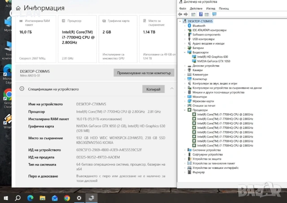Open Mail app from the taskbar
Screen dimensions: 287x203
(55, 198)
